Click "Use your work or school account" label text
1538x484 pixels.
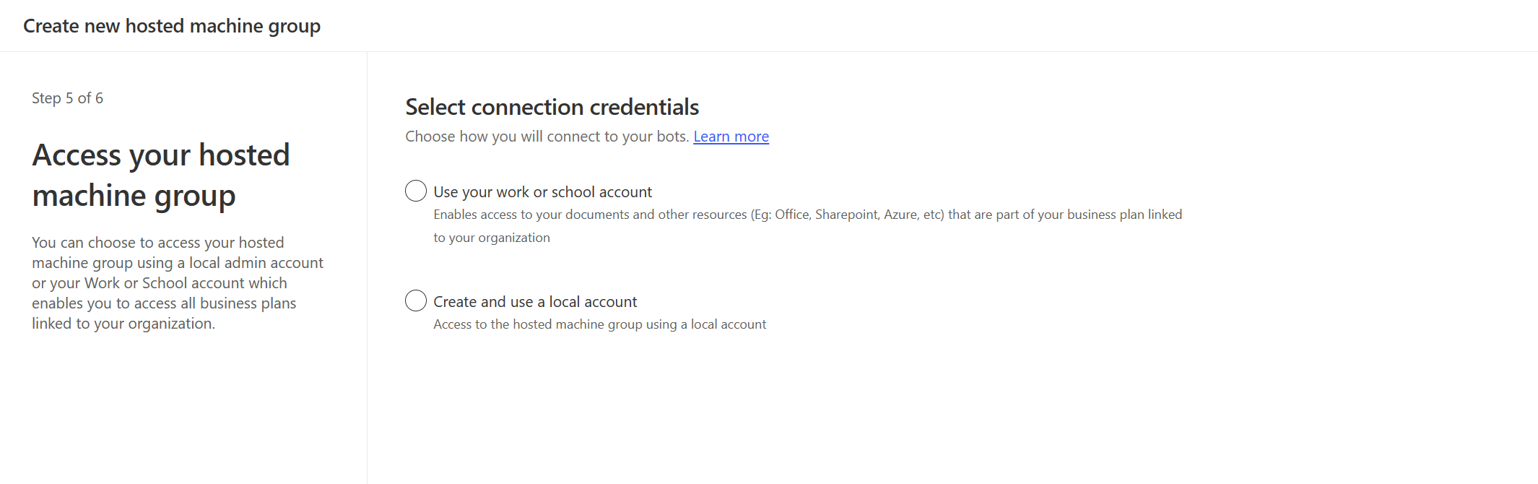[542, 191]
